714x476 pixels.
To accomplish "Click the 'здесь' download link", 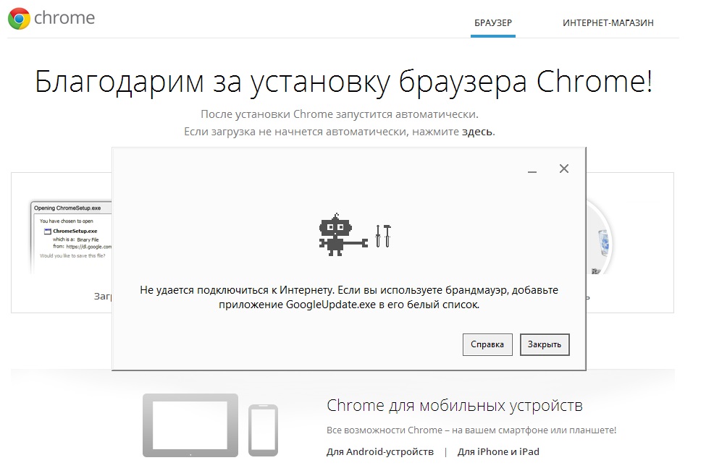I will click(477, 132).
